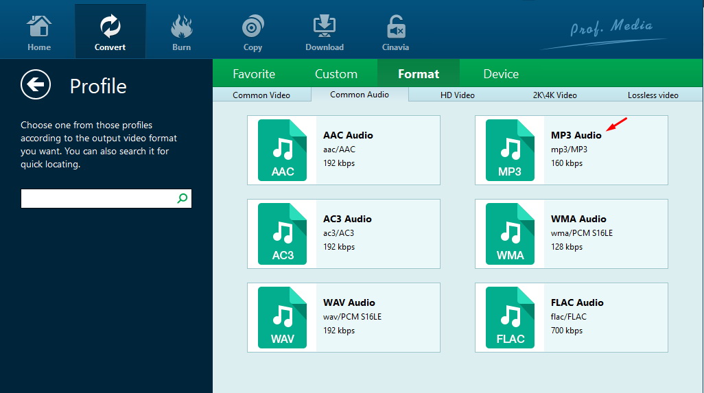Image resolution: width=704 pixels, height=393 pixels.
Task: Choose the WMA Audio profile title
Action: coord(578,219)
